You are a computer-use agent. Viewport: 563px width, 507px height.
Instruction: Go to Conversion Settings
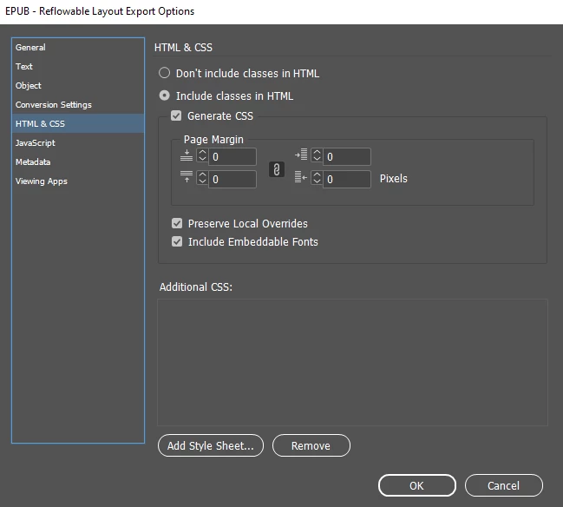(x=78, y=104)
